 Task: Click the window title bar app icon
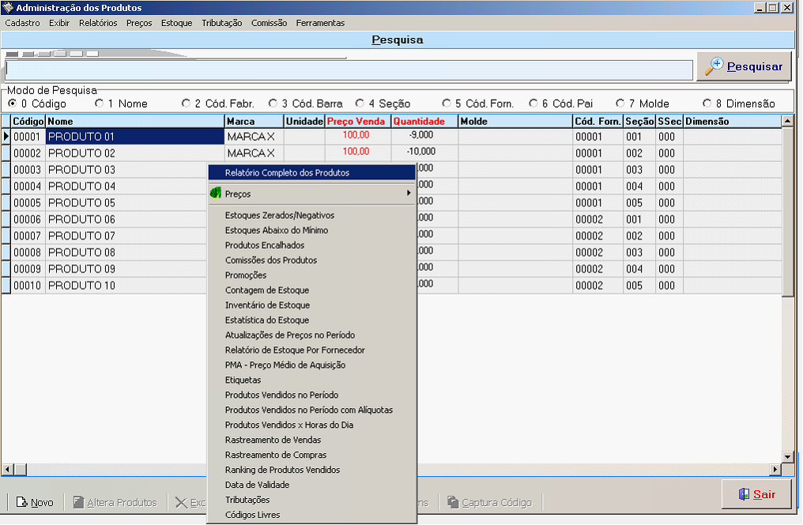pyautogui.click(x=9, y=8)
